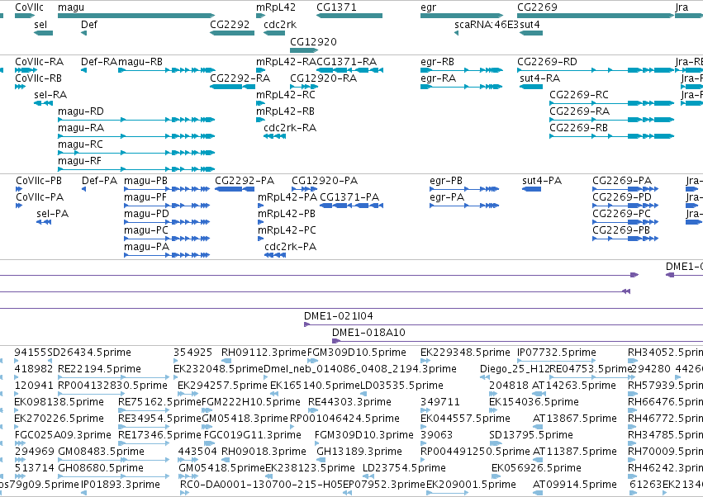Viewport: 703px width, 497px height.
Task: Click the magu-PB protein feature
Action: click(167, 189)
